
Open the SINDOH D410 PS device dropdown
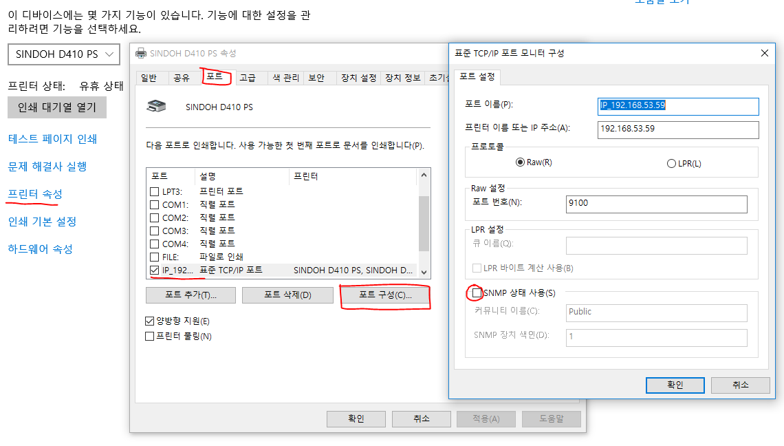tap(64, 54)
